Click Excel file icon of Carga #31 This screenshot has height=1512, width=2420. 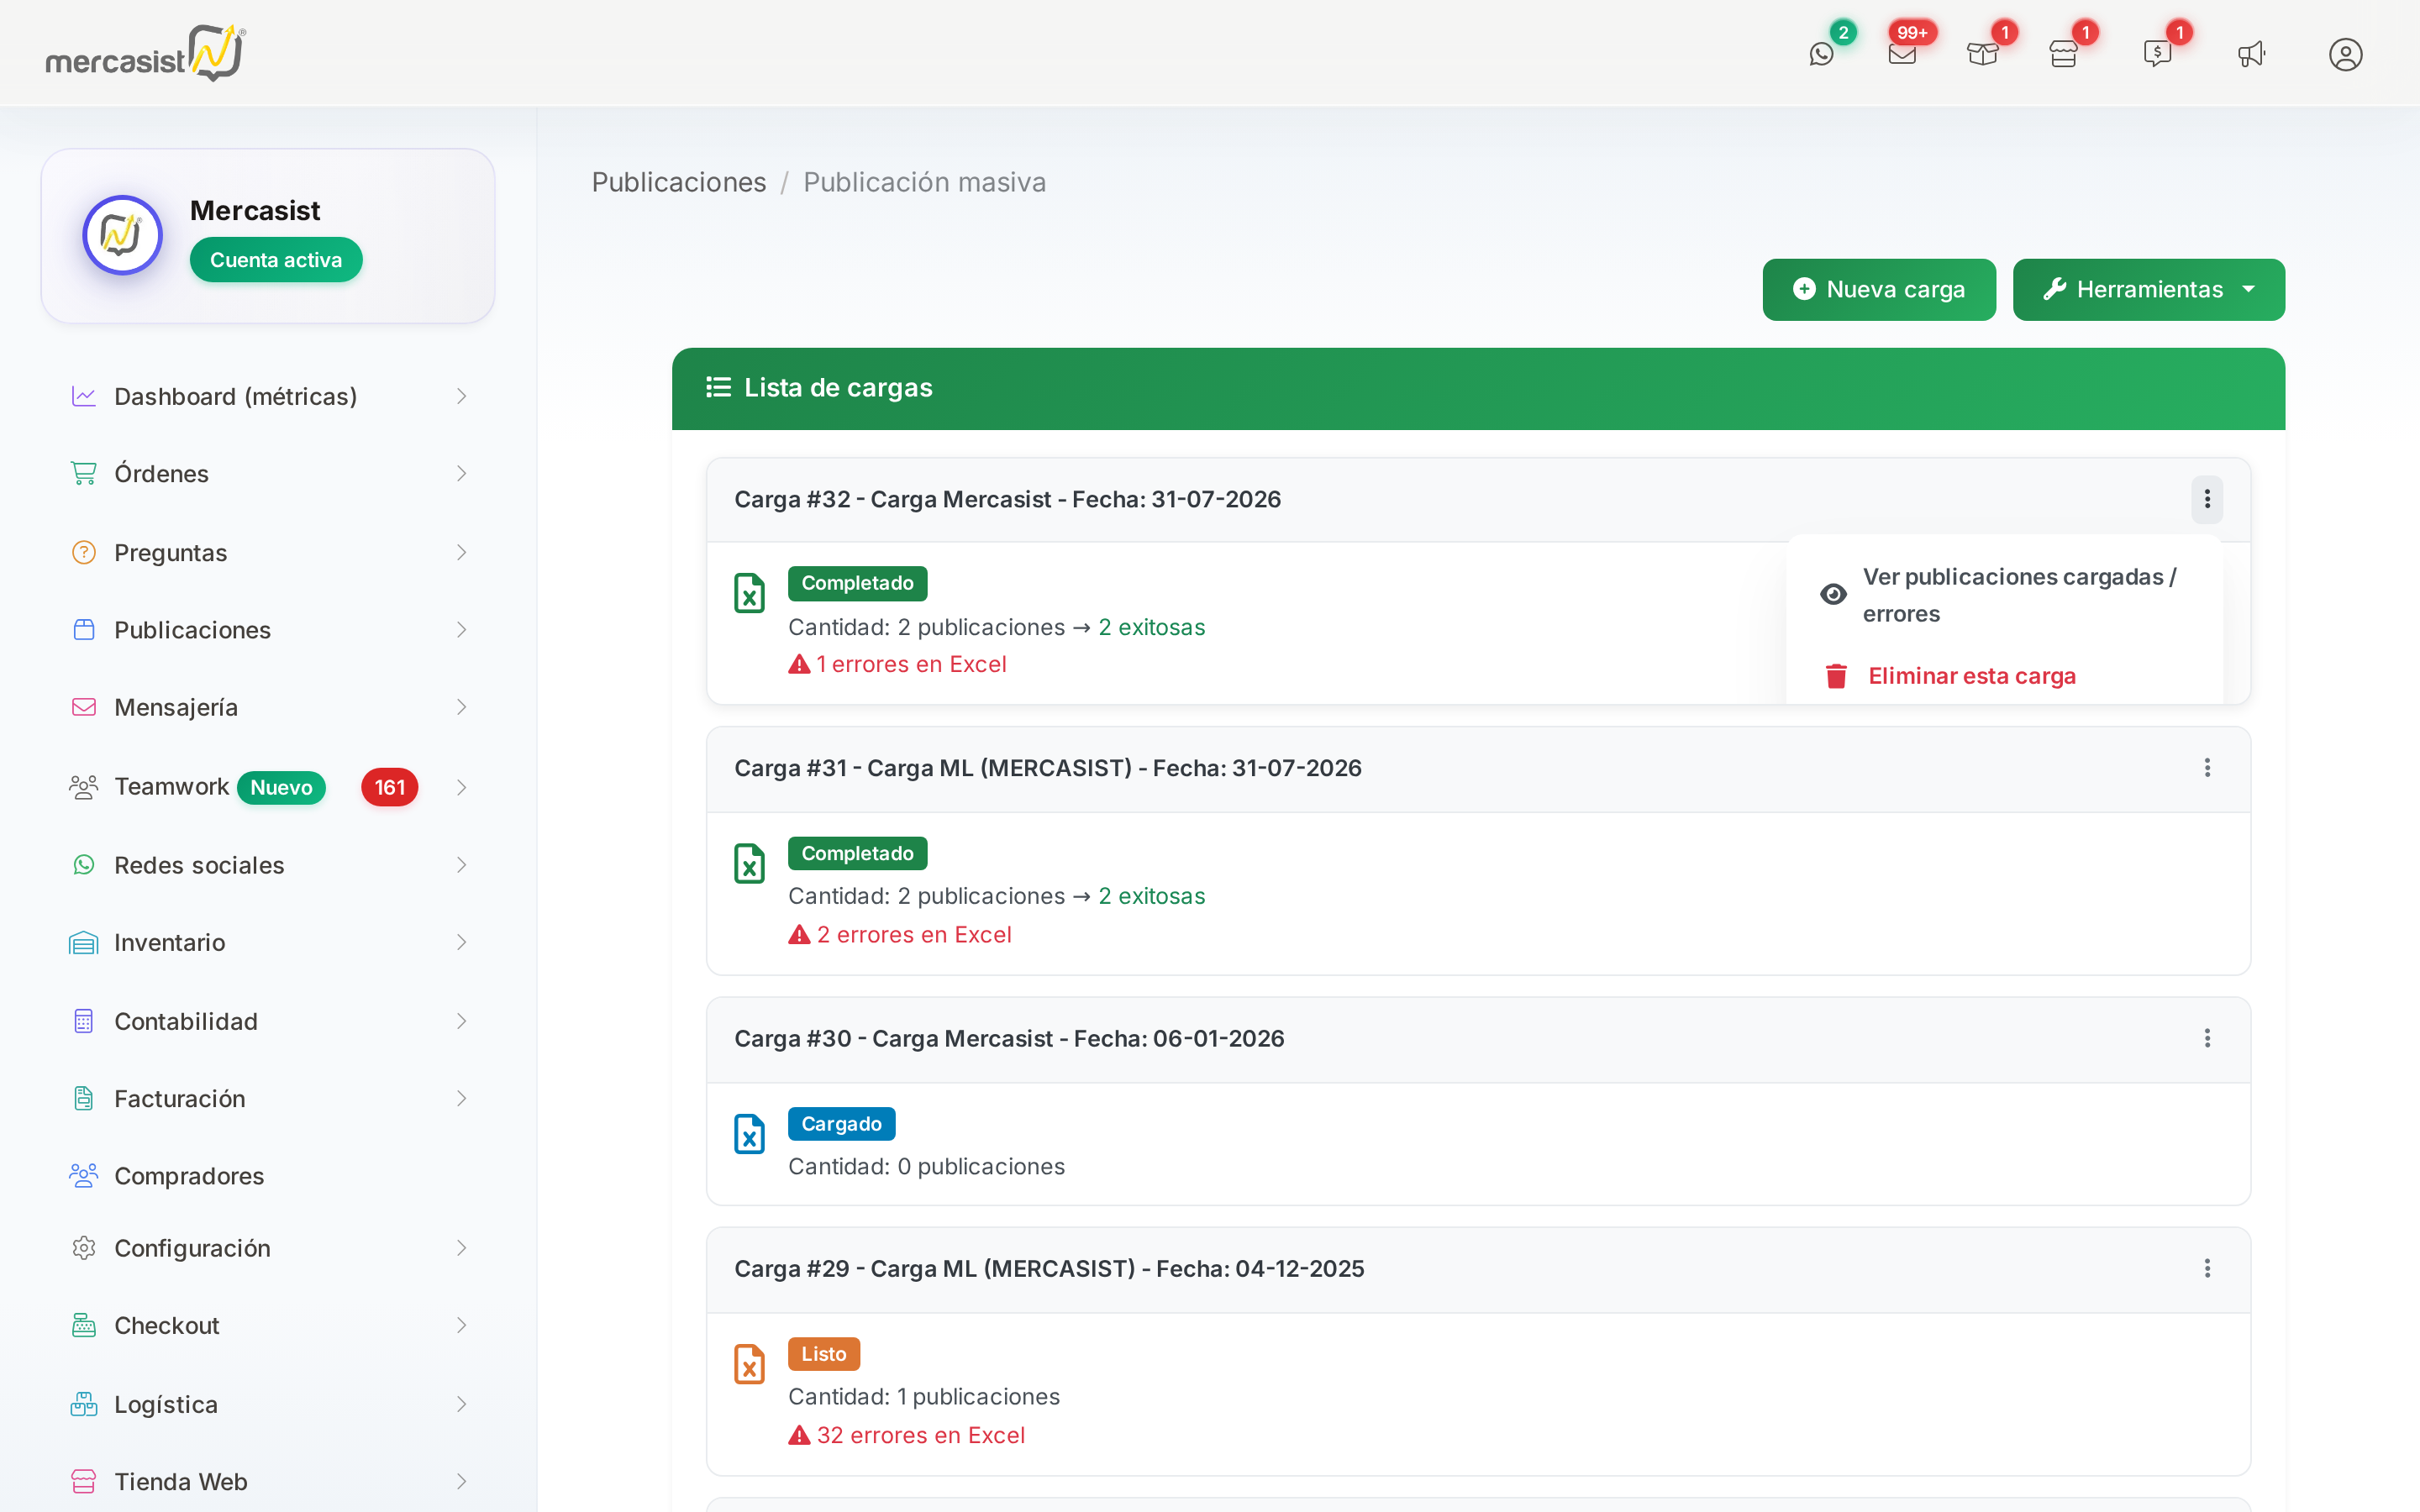pos(749,863)
